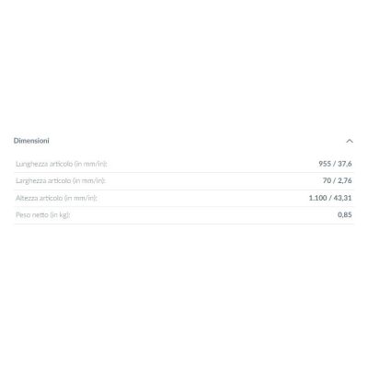Click the 70 / 2,76 width value
368x368 pixels.
(x=337, y=180)
